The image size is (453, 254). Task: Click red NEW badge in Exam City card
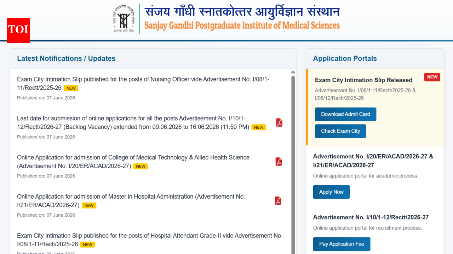click(432, 77)
